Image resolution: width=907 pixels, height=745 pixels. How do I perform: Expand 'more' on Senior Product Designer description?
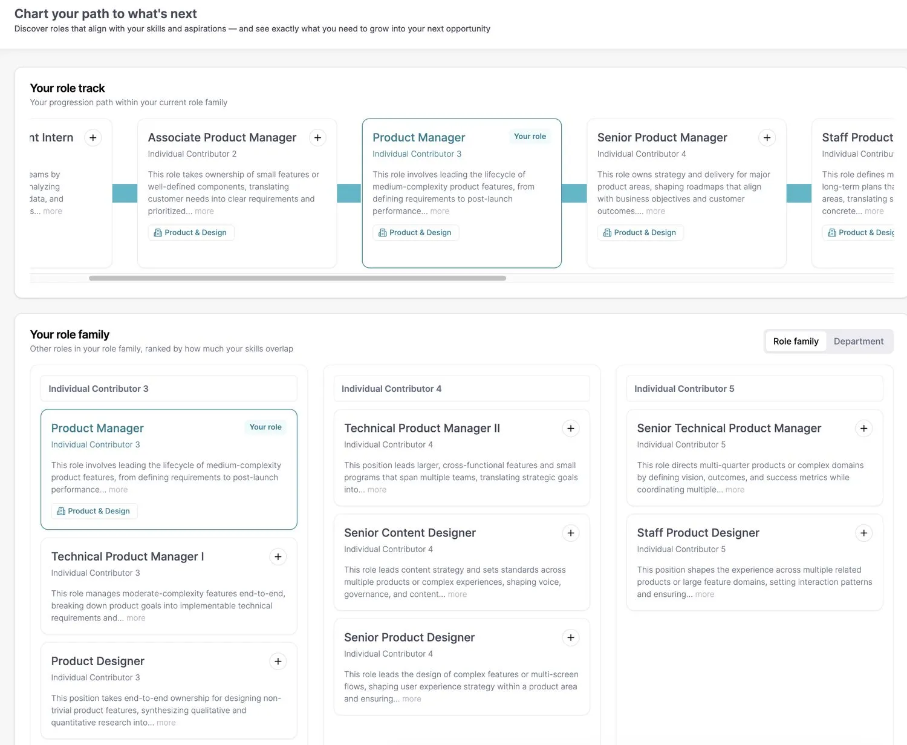[x=412, y=700]
